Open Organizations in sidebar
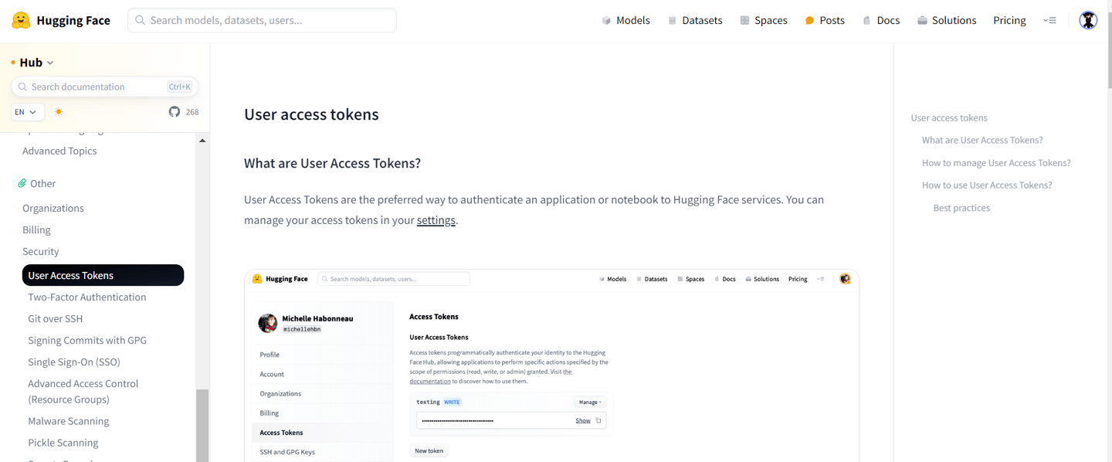The width and height of the screenshot is (1112, 462). [53, 208]
